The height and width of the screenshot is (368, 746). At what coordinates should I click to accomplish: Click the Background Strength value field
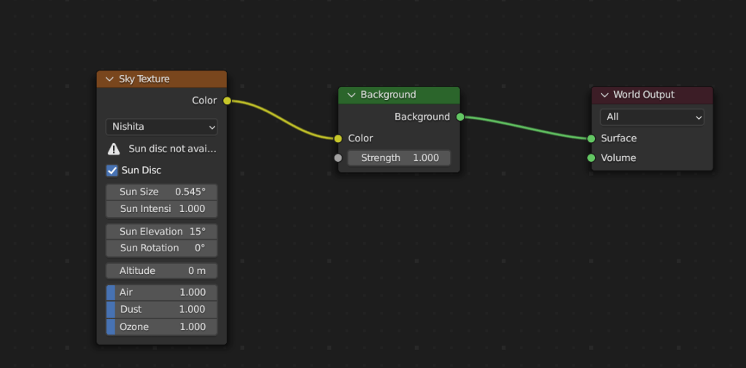click(x=399, y=158)
